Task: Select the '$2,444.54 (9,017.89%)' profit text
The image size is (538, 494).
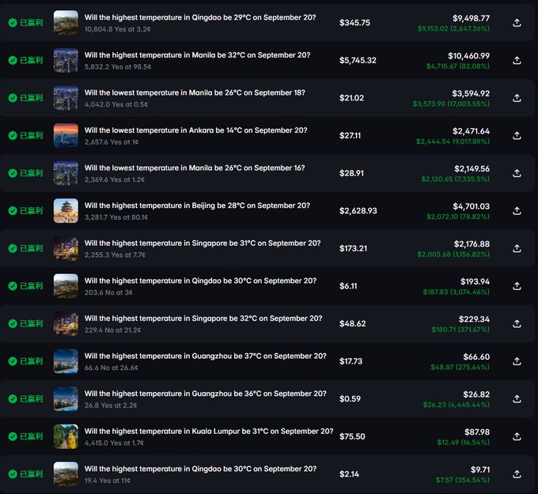Action: click(453, 141)
